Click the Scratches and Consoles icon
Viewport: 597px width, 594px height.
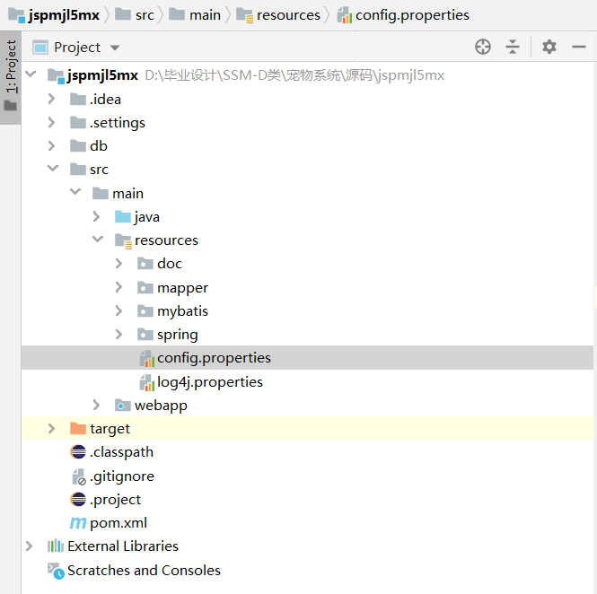[x=56, y=571]
